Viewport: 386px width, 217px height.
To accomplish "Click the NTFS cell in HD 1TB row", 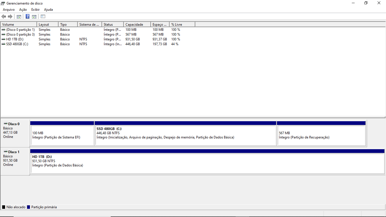I will pos(83,39).
